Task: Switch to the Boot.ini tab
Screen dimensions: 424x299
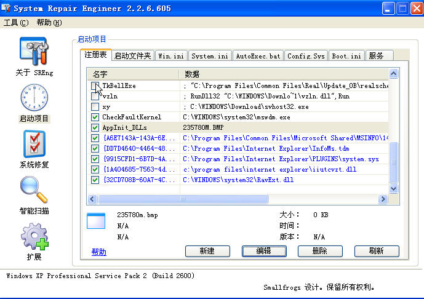Action: (x=346, y=56)
